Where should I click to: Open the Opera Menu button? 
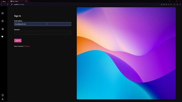(x=3, y=1)
